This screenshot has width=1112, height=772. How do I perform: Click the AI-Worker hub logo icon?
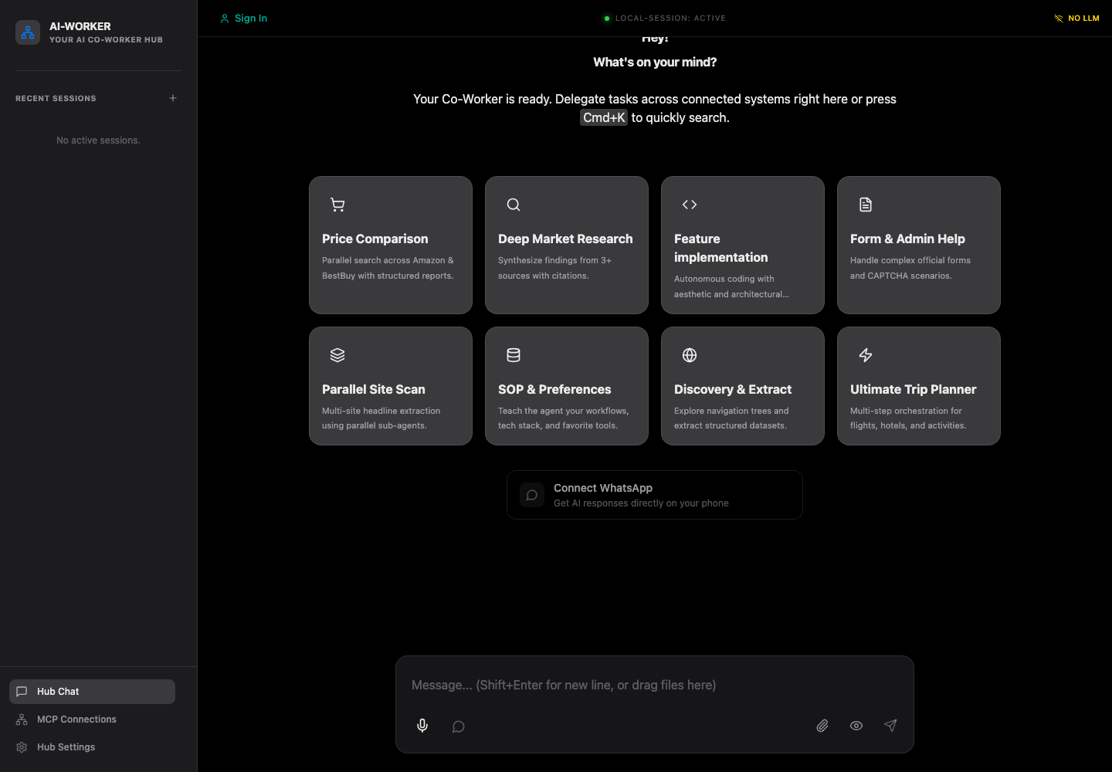tap(28, 32)
